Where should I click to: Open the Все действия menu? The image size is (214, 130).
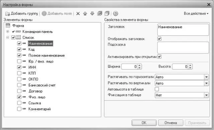[x=196, y=13]
